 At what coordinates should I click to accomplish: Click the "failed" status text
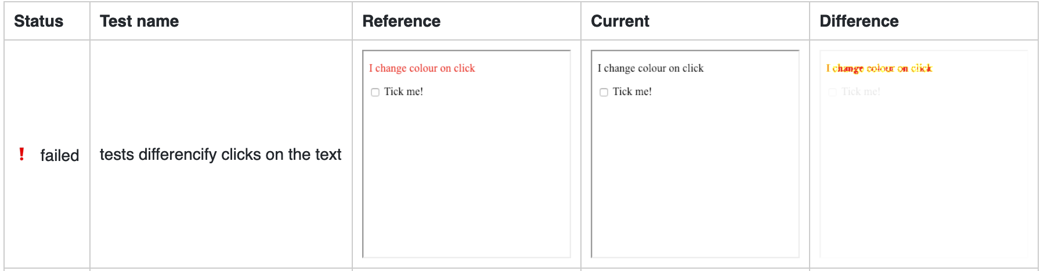pos(59,155)
